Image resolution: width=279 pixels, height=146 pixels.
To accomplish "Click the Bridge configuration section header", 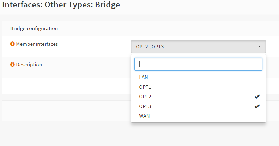I will pyautogui.click(x=34, y=28).
